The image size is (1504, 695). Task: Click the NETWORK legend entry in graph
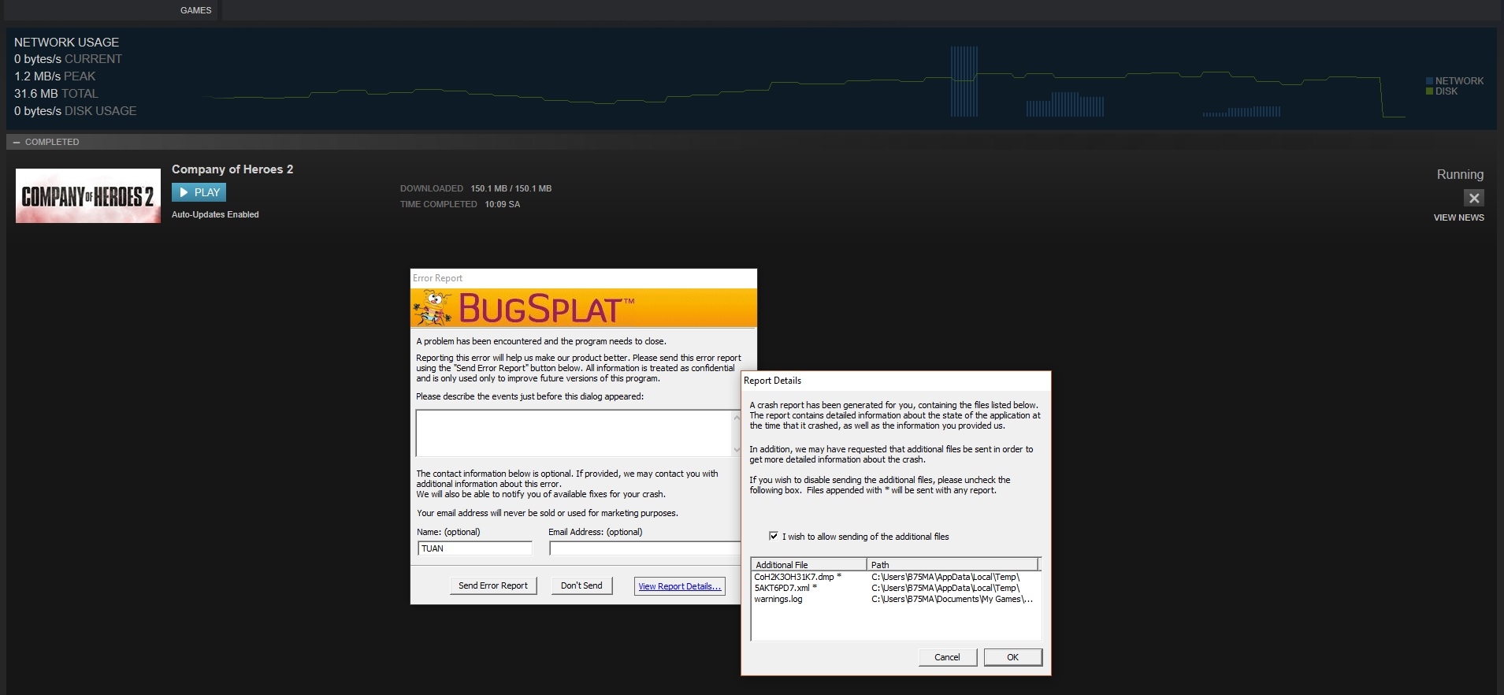point(1454,80)
